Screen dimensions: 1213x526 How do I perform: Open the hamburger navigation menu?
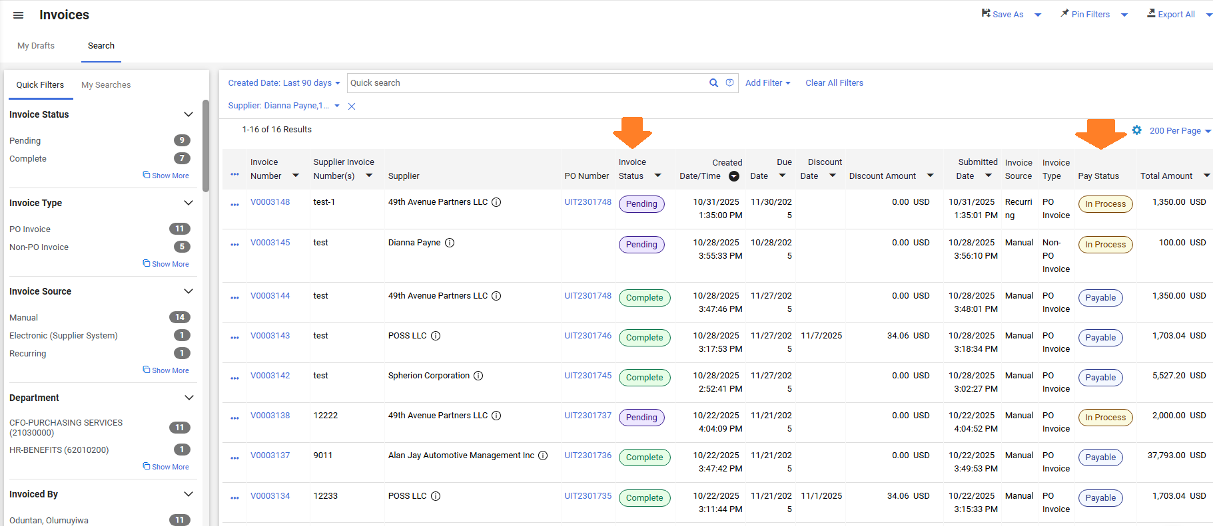click(19, 15)
